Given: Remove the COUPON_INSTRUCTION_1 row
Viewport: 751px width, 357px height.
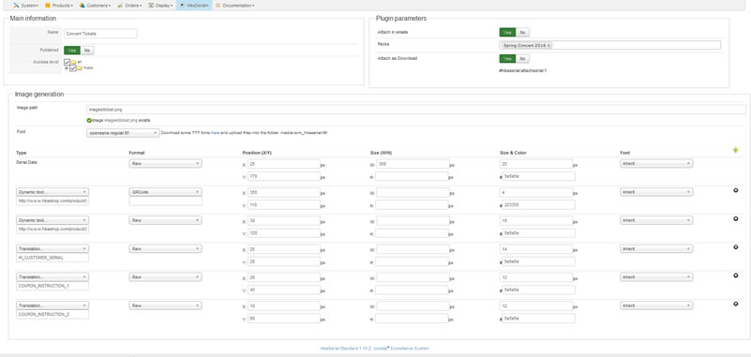Looking at the screenshot, I should click(x=736, y=275).
